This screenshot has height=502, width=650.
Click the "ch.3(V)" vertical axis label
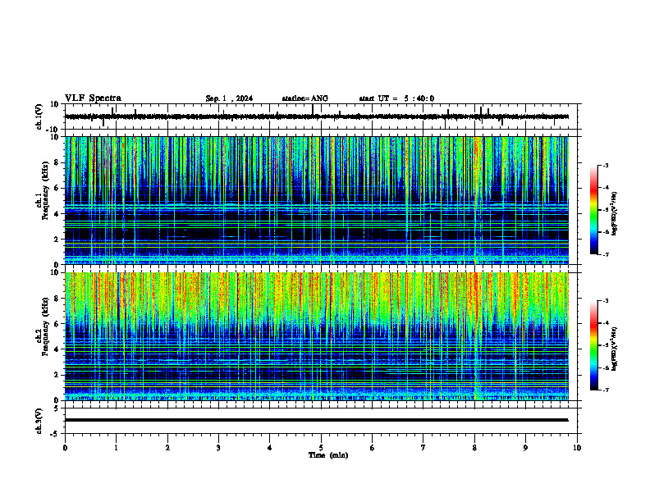[39, 421]
